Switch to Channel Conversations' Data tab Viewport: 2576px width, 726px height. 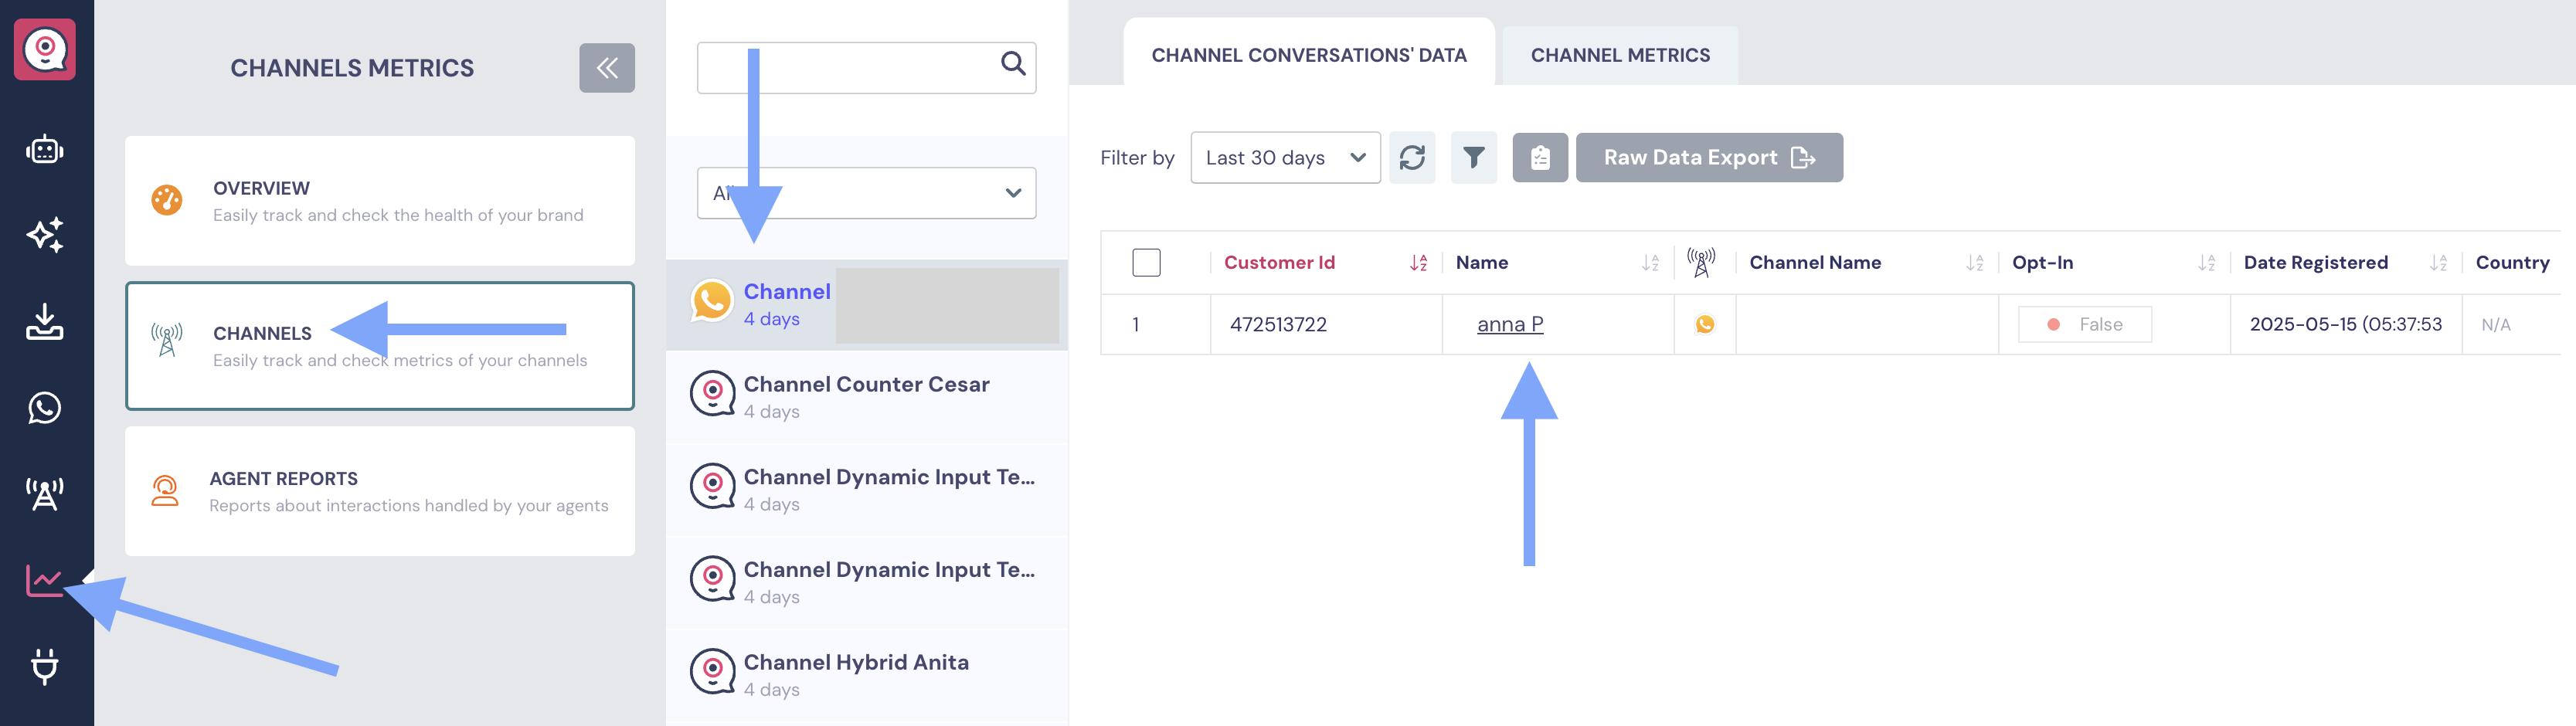coord(1309,55)
